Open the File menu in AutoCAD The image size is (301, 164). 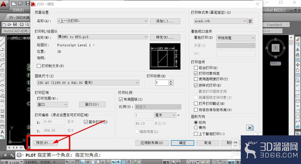(18, 10)
